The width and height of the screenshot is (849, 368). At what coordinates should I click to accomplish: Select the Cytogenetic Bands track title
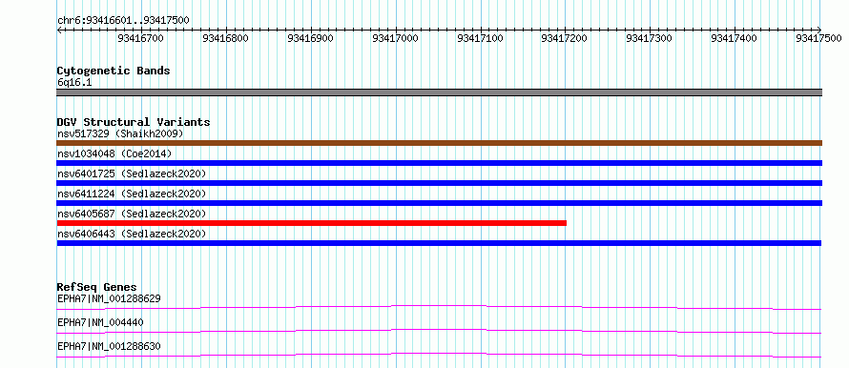pos(114,71)
